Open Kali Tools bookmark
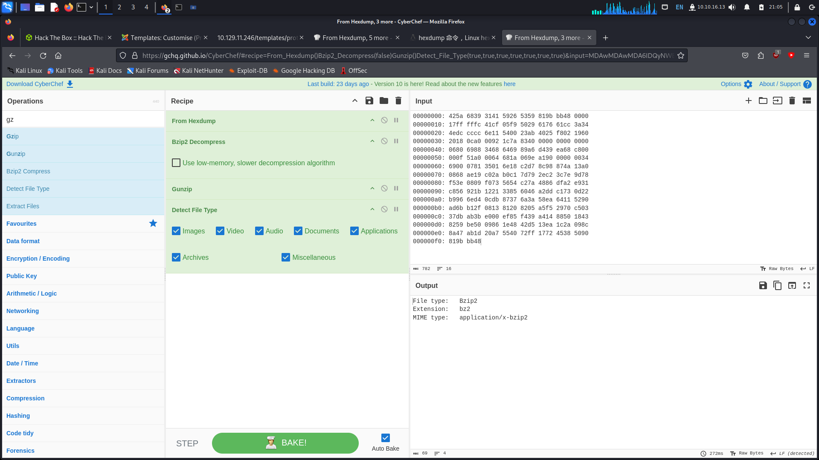This screenshot has height=460, width=819. 65,71
